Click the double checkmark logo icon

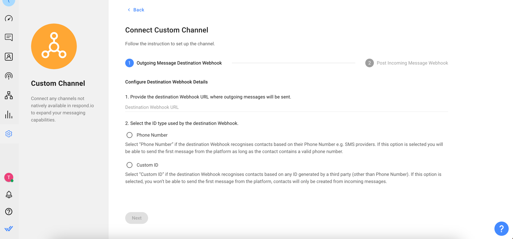(9, 228)
